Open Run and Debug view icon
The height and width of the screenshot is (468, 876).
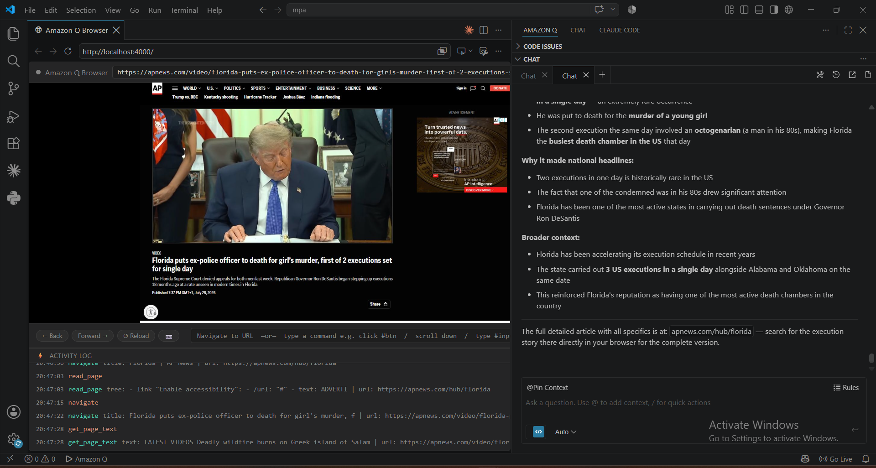point(14,116)
